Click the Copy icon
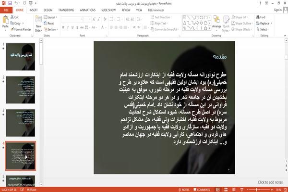The width and height of the screenshot is (288, 192). tap(12, 23)
